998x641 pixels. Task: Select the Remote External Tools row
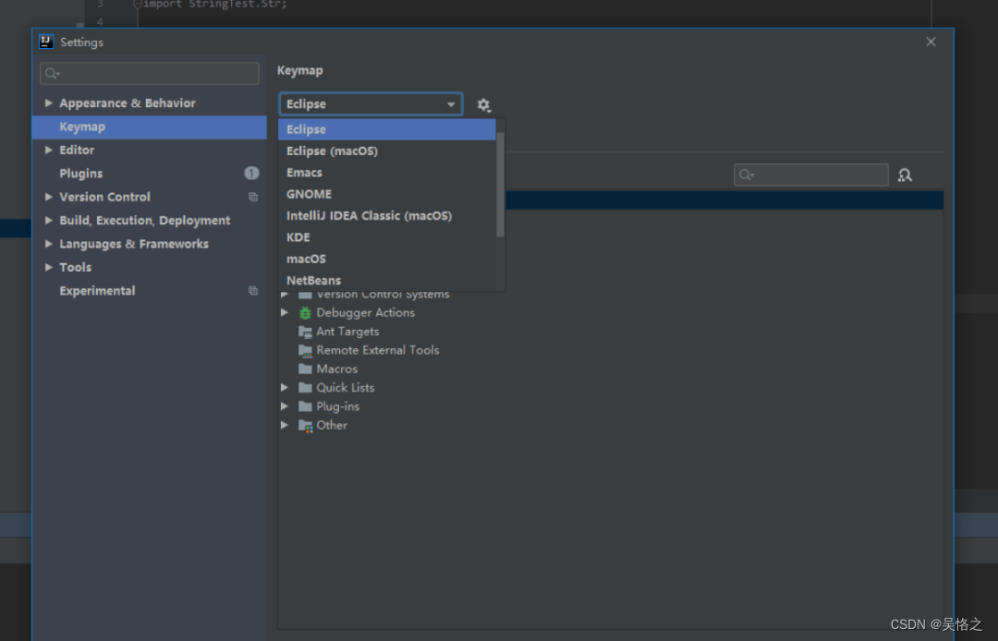pos(611,350)
